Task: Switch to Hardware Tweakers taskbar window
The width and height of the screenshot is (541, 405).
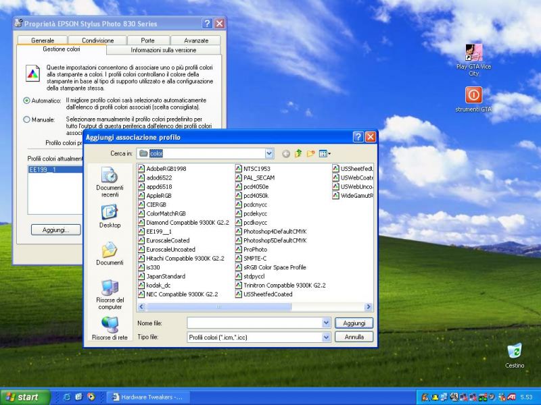Action: 148,397
